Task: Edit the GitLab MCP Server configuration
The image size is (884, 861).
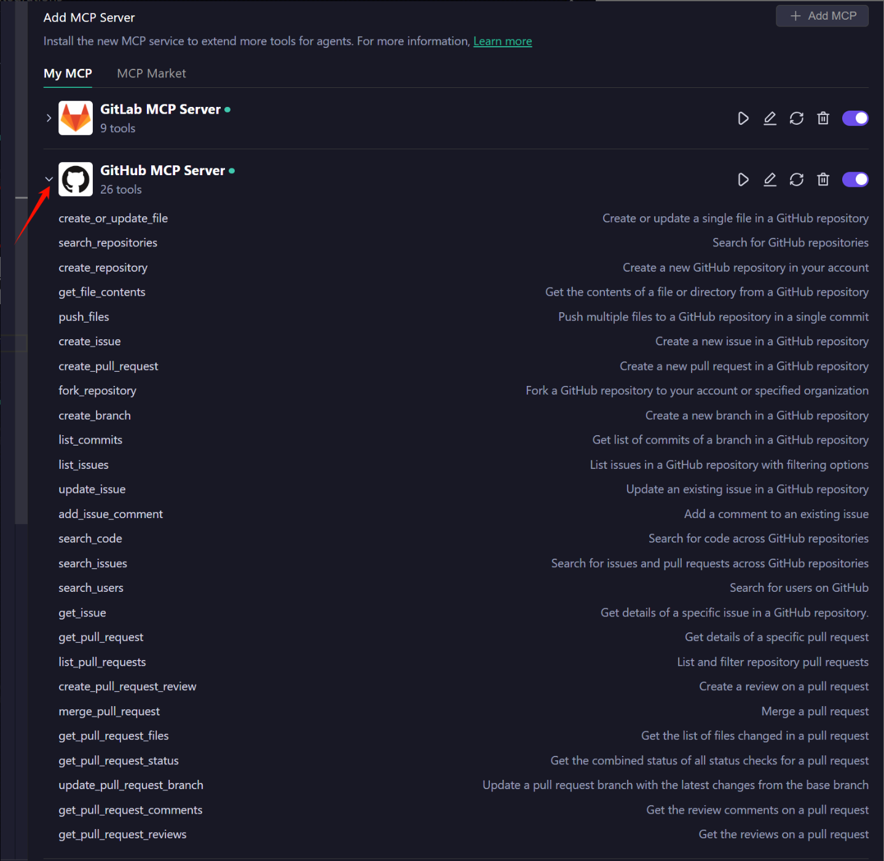Action: tap(770, 119)
